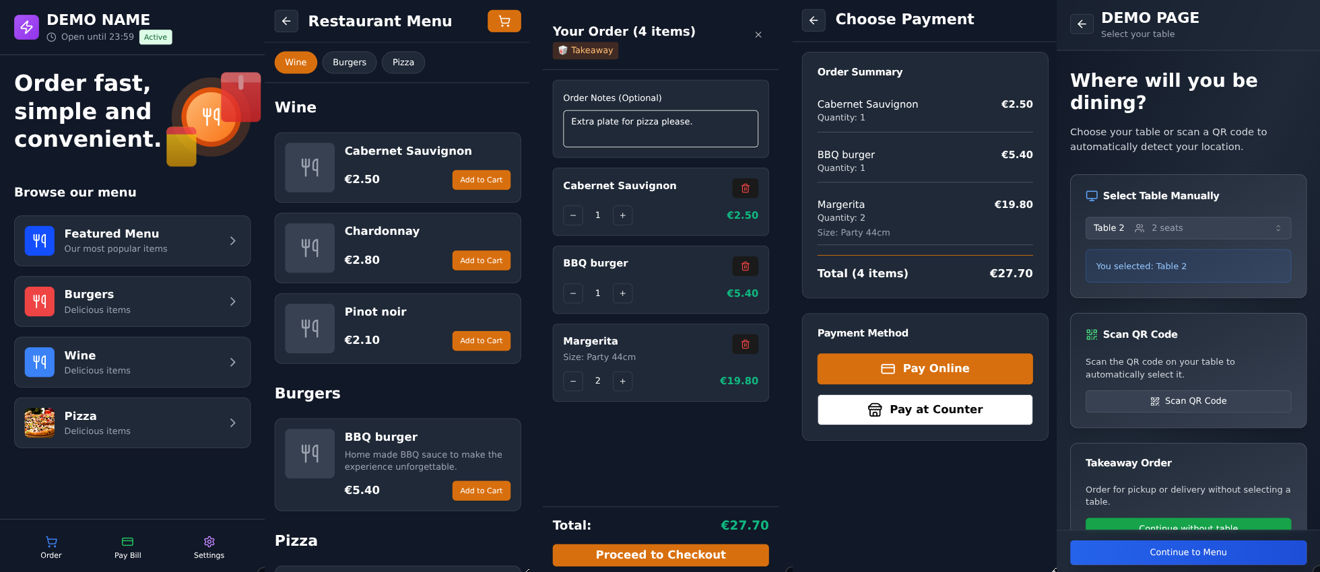
Task: Choose Pay Online payment method
Action: click(925, 369)
